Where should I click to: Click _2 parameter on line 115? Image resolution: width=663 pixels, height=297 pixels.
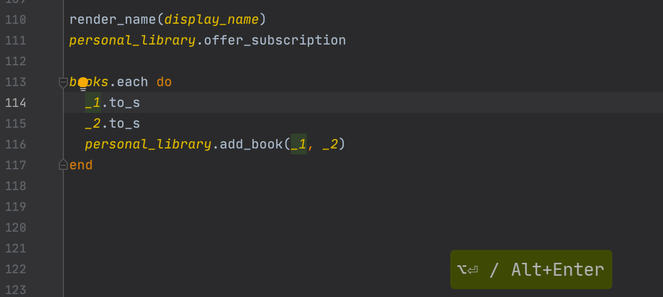click(93, 124)
